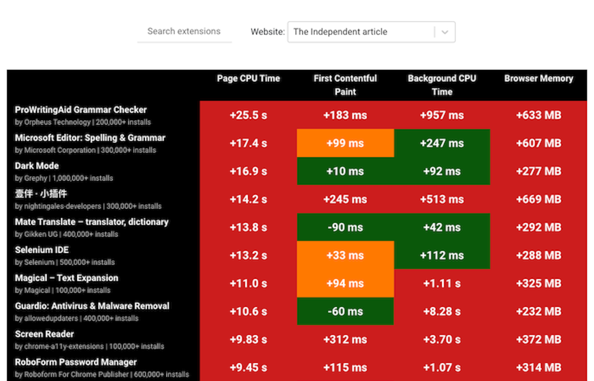Click the Selenium IDE extension label
The width and height of the screenshot is (594, 381).
[42, 249]
